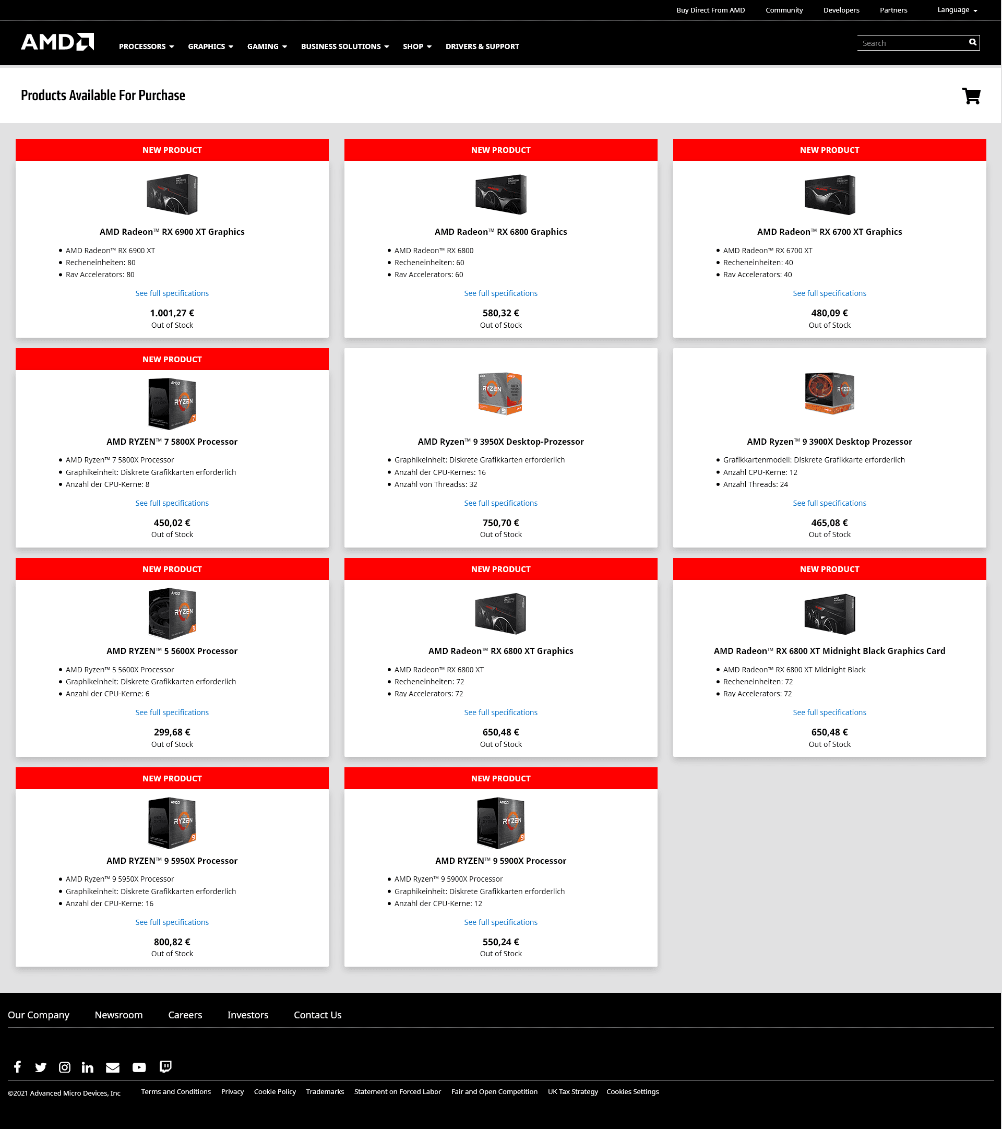Click the AMD Radeon RX 6900 XT Graphics title
The height and width of the screenshot is (1129, 1002).
pos(172,232)
